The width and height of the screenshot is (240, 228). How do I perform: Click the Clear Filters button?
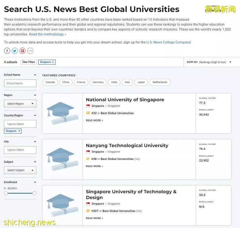click(x=28, y=62)
